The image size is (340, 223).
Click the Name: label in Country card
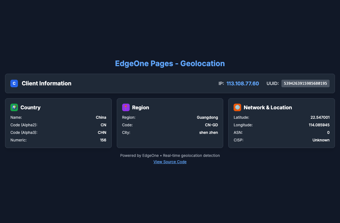point(16,117)
